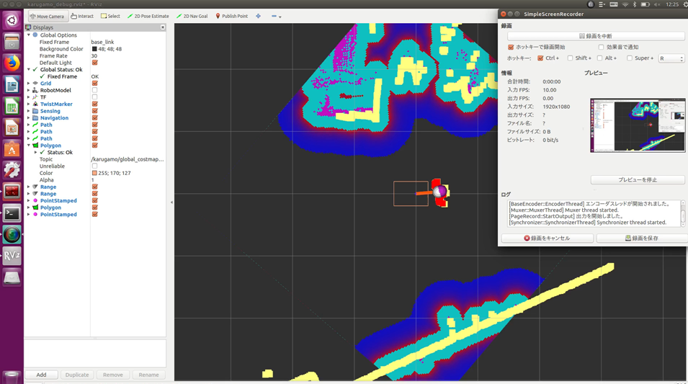Open Ubuntu Software from the dock
This screenshot has height=384, width=688.
coord(12,149)
